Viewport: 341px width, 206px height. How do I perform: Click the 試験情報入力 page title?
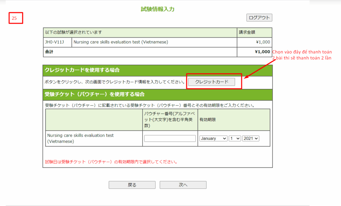point(158,9)
